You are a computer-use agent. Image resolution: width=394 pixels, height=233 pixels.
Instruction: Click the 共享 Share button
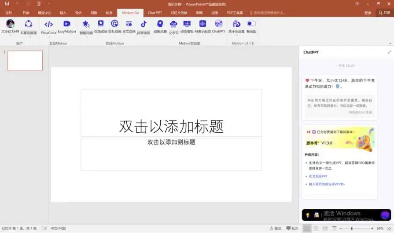(x=384, y=13)
